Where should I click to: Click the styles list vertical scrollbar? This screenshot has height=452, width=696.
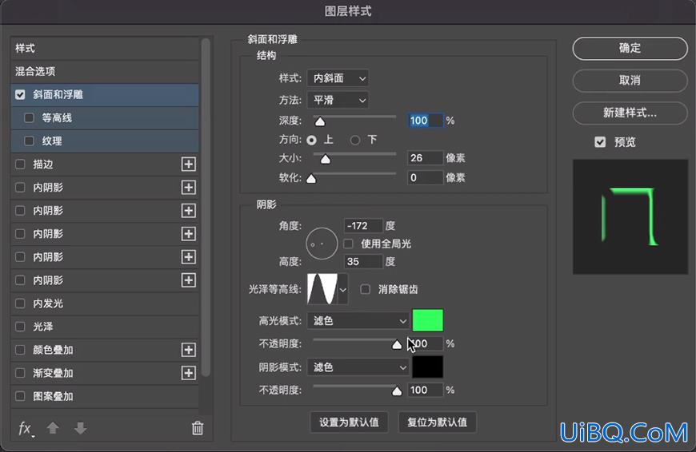206,208
